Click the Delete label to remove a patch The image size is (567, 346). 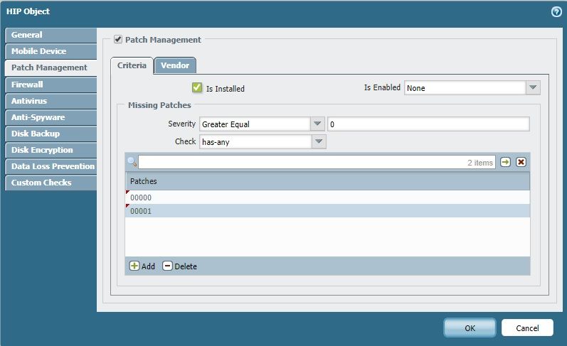click(x=186, y=266)
